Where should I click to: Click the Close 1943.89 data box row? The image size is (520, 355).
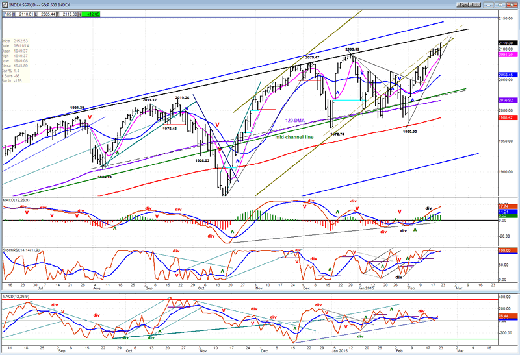coord(15,66)
